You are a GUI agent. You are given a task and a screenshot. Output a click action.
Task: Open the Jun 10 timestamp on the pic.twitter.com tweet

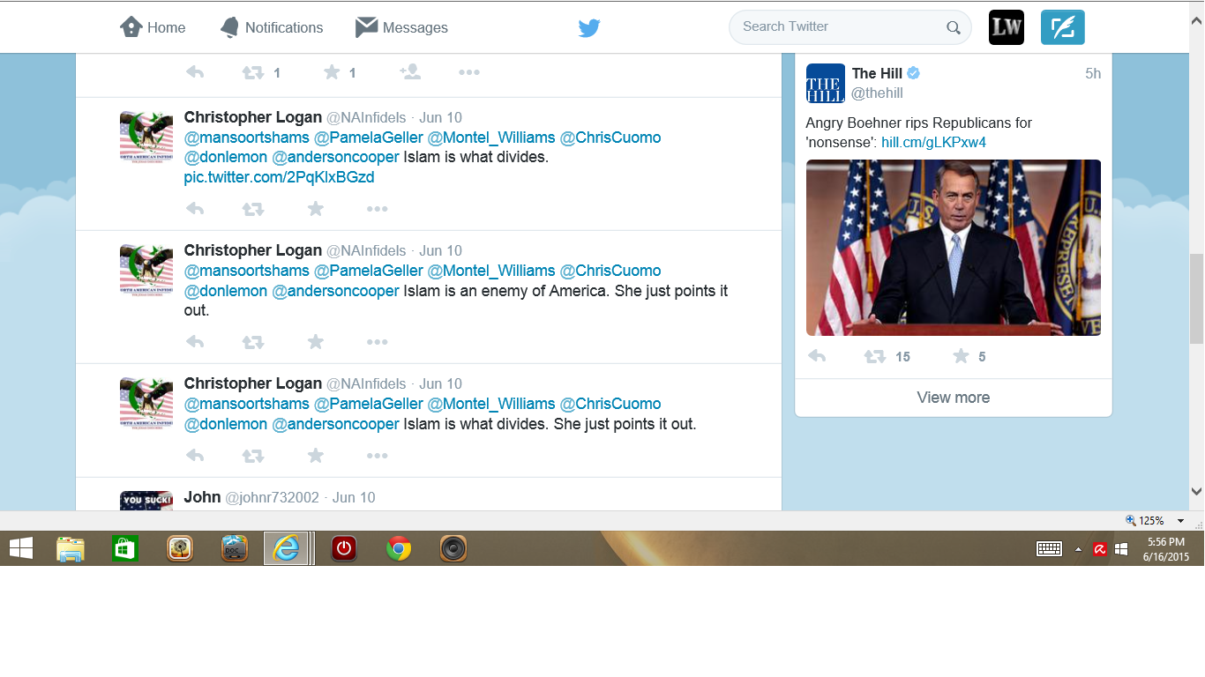click(x=440, y=117)
